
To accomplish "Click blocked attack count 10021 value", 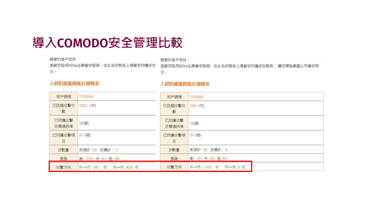I will point(83,105).
